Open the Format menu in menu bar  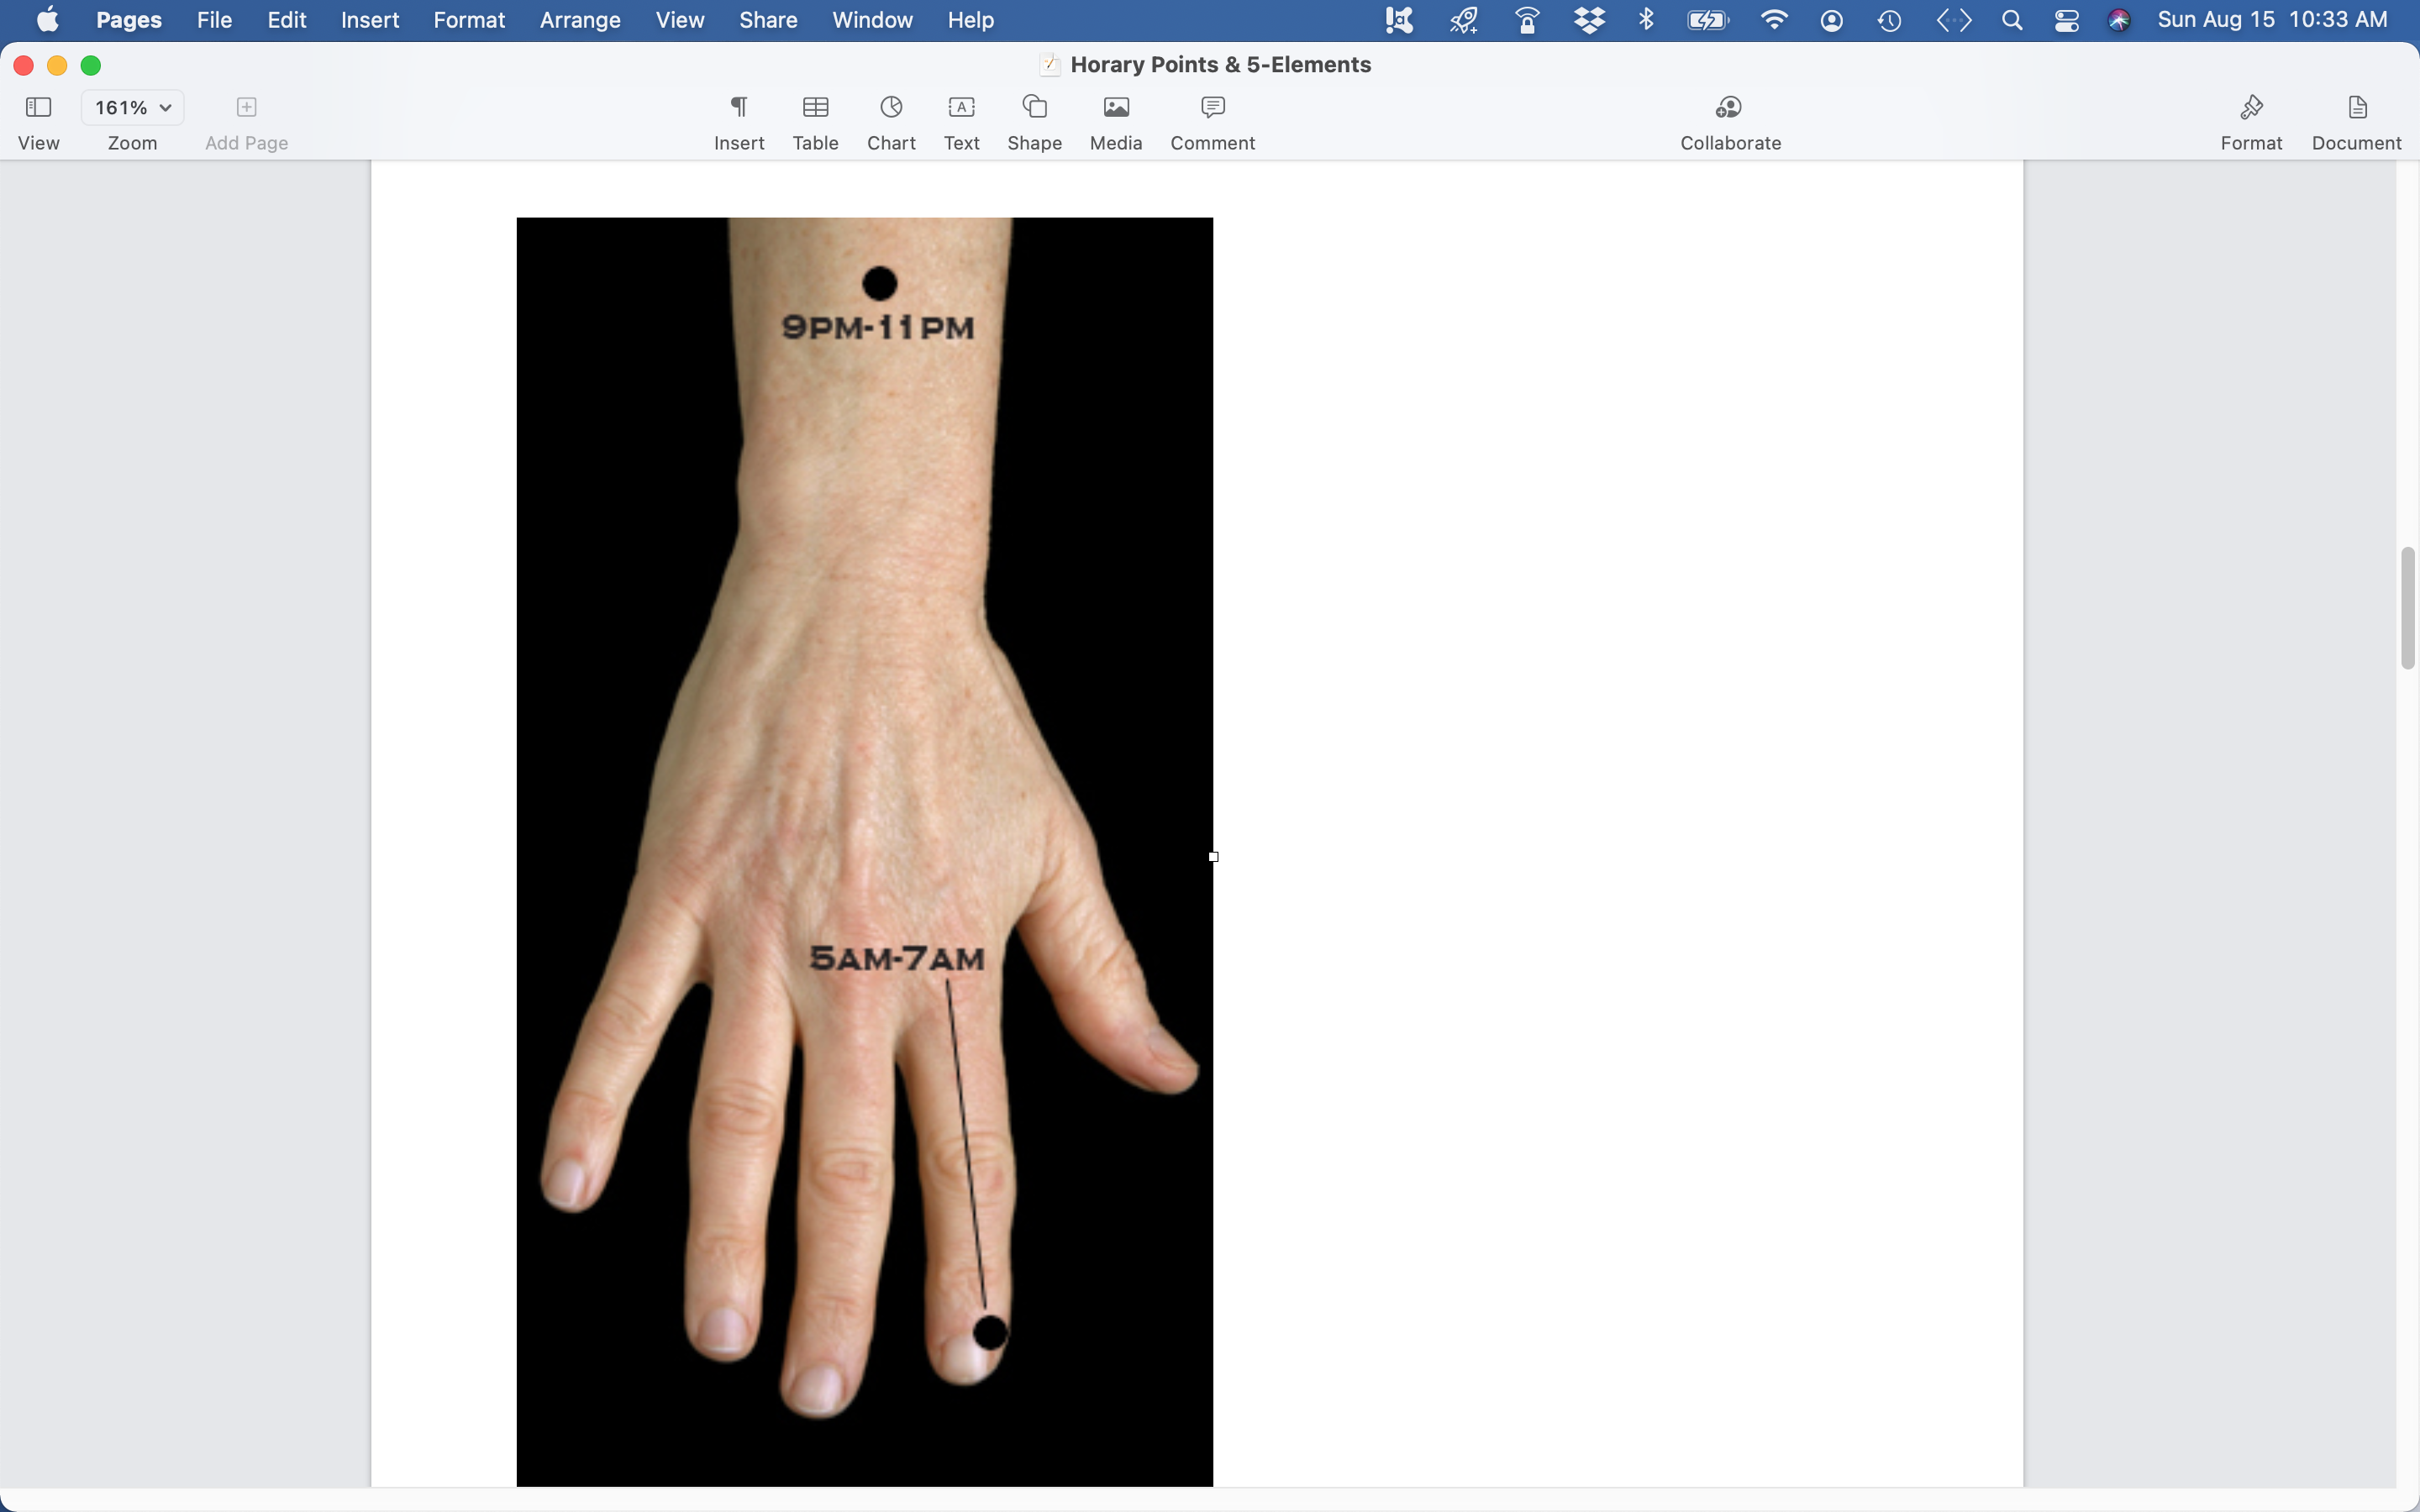[x=468, y=20]
